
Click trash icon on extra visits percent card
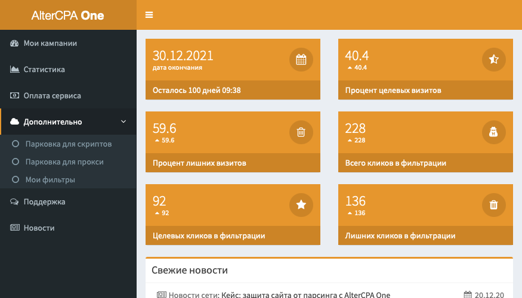pyautogui.click(x=301, y=132)
